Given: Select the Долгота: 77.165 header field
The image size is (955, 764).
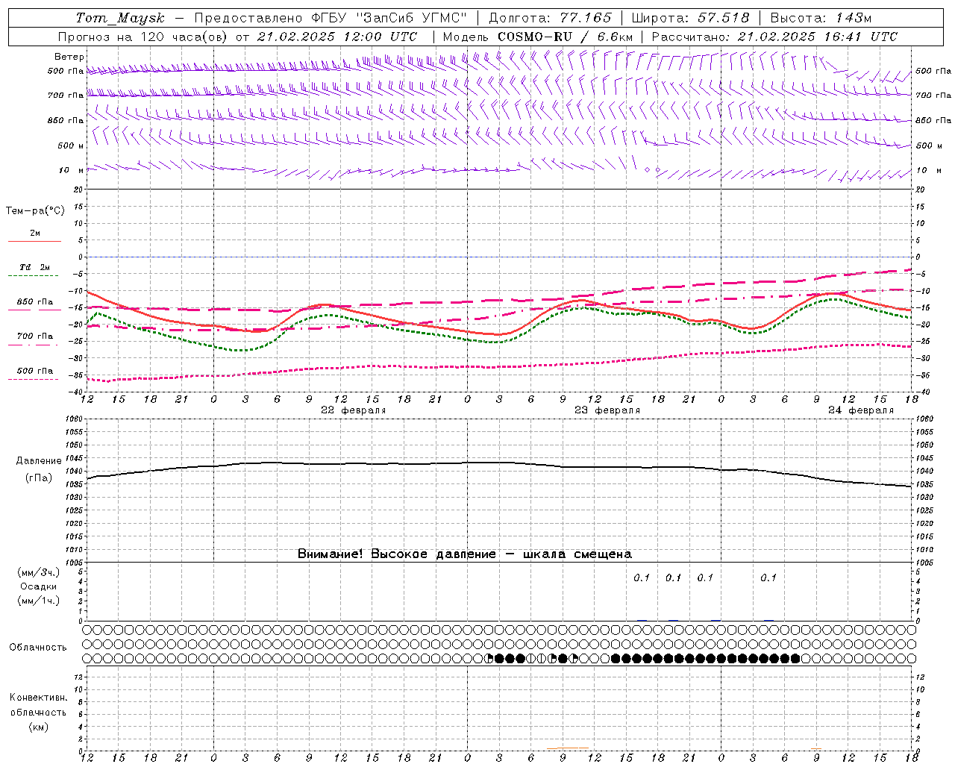Looking at the screenshot, I should pyautogui.click(x=550, y=18).
